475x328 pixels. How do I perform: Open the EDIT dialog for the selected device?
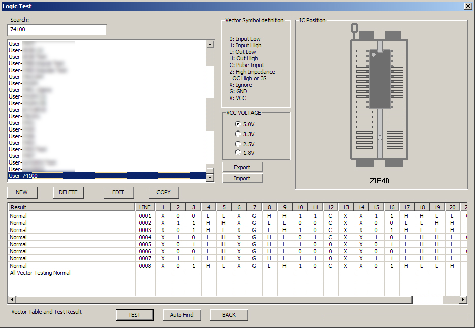pyautogui.click(x=118, y=192)
